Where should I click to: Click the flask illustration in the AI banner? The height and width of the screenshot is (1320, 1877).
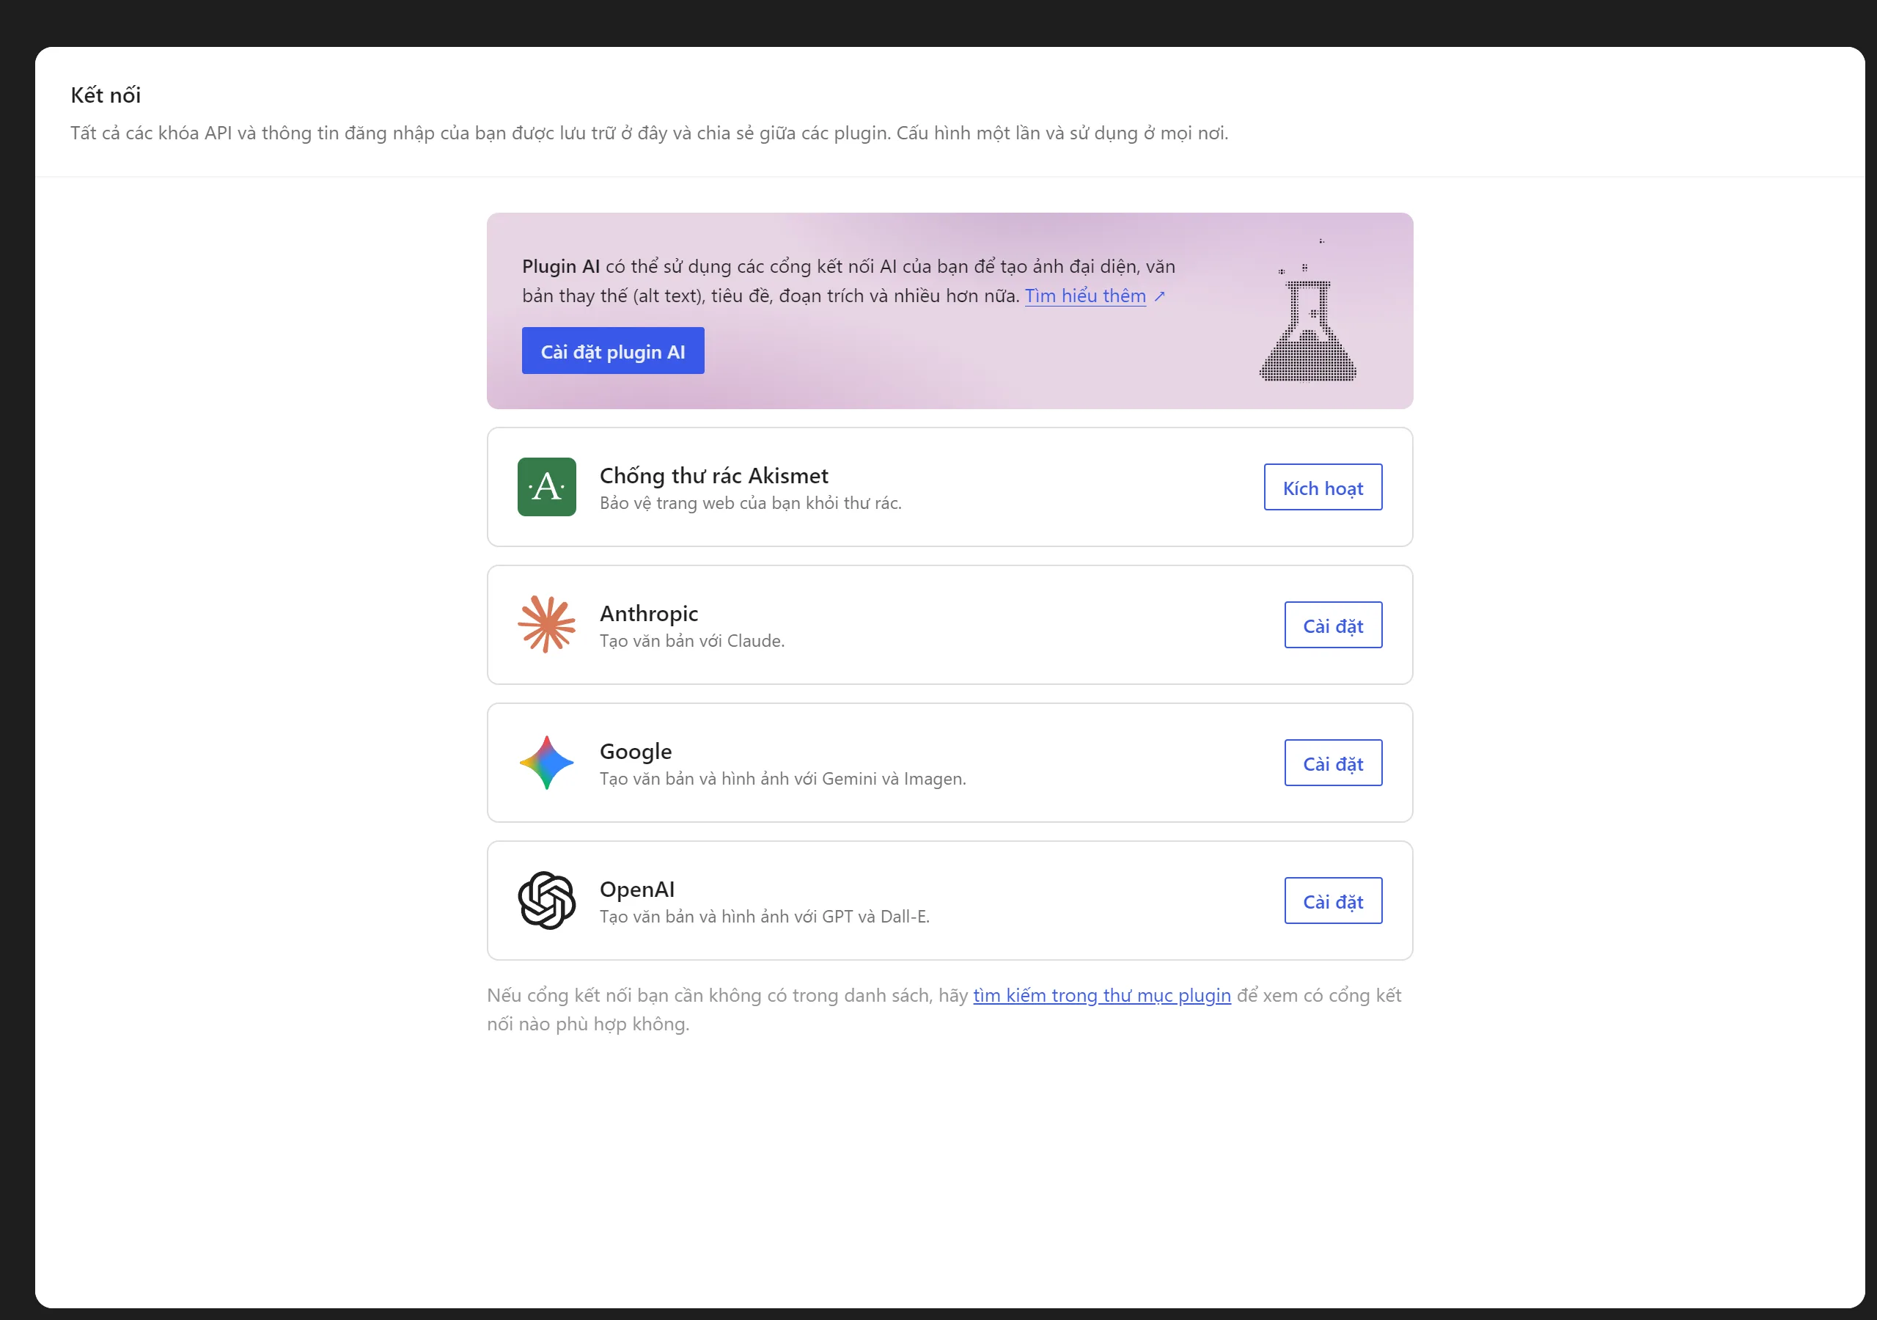tap(1308, 311)
